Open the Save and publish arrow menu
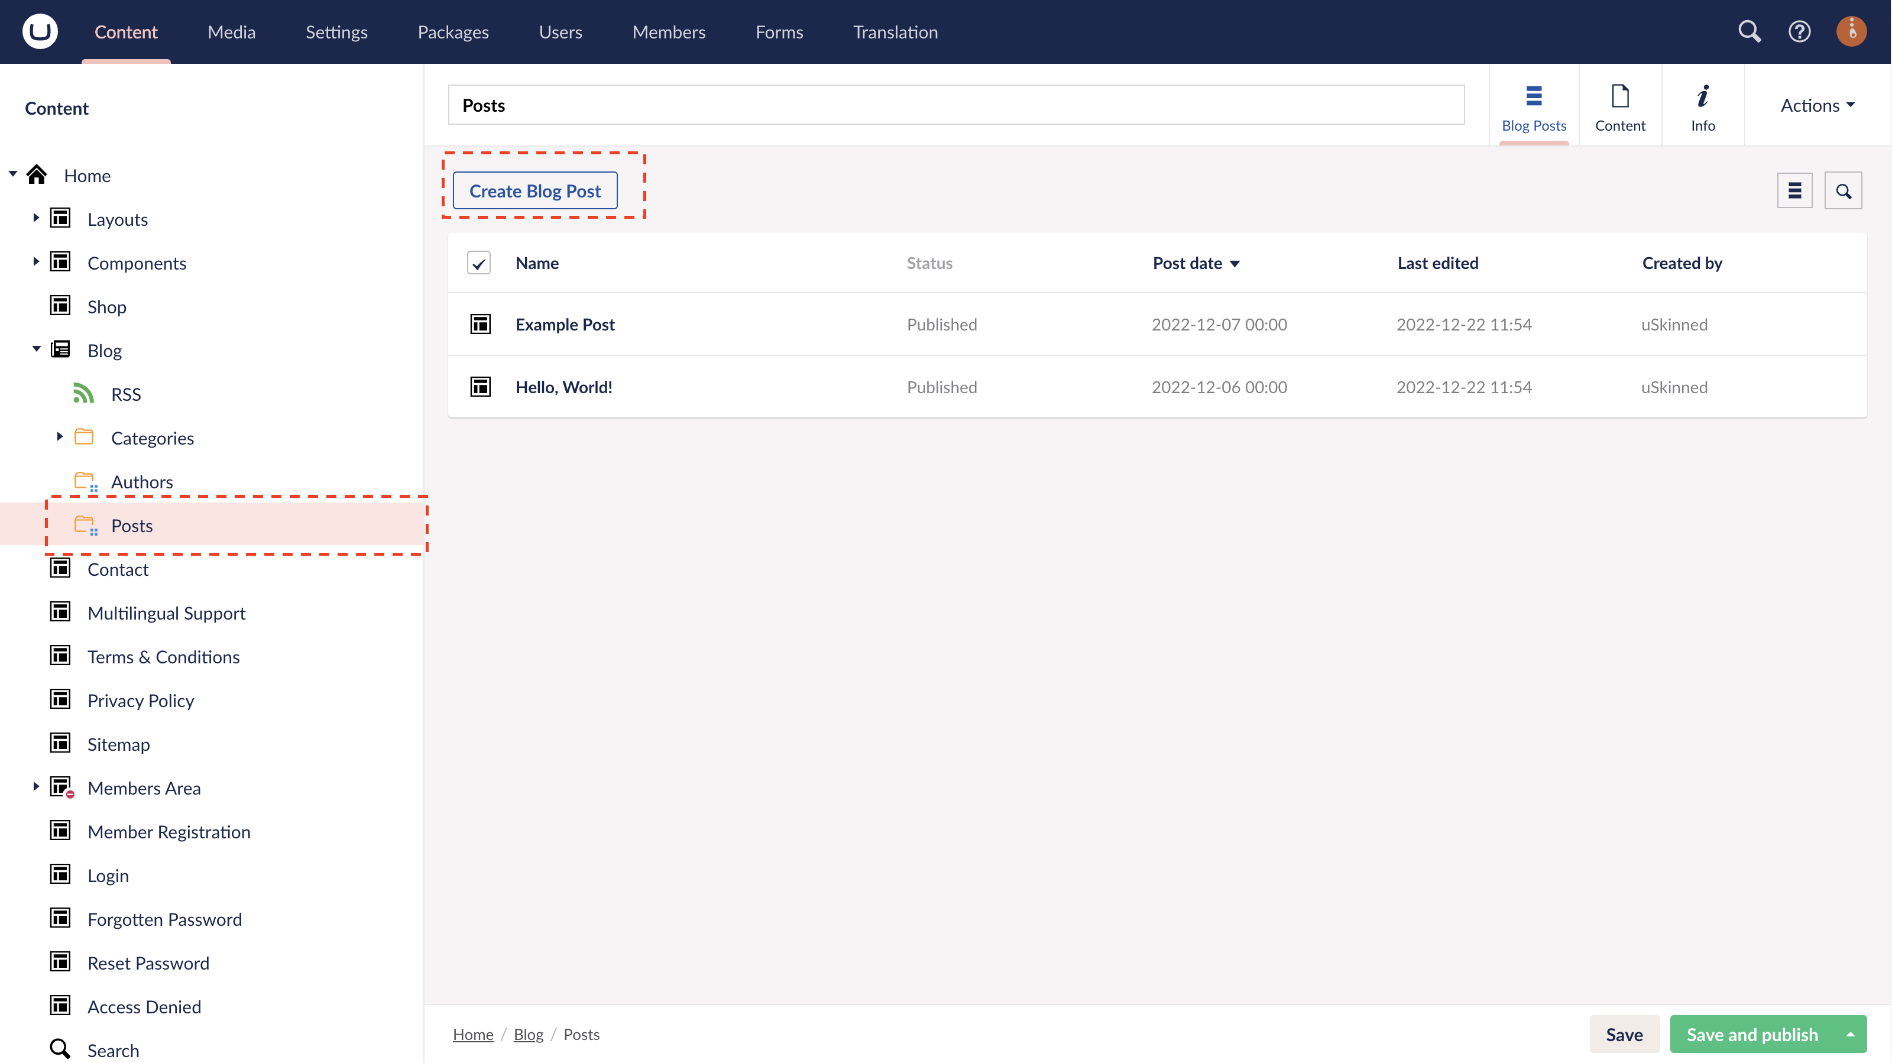 (x=1850, y=1035)
